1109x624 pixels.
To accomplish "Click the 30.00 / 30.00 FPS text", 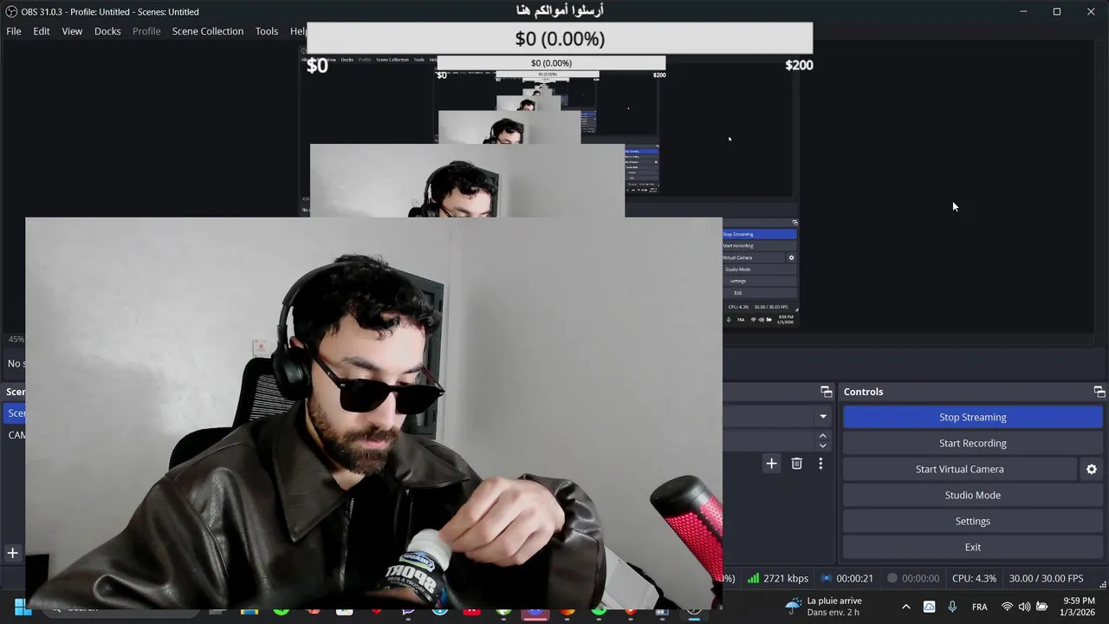I will coord(1046,578).
